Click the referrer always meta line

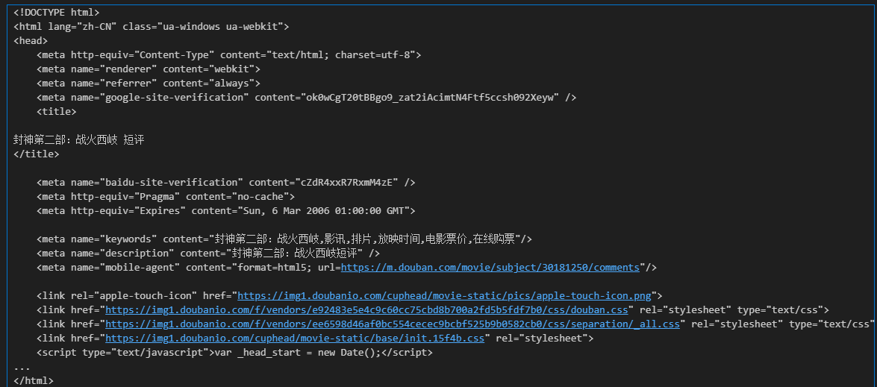point(149,84)
